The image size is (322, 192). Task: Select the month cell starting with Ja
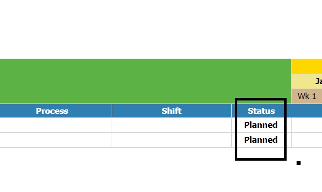point(307,82)
